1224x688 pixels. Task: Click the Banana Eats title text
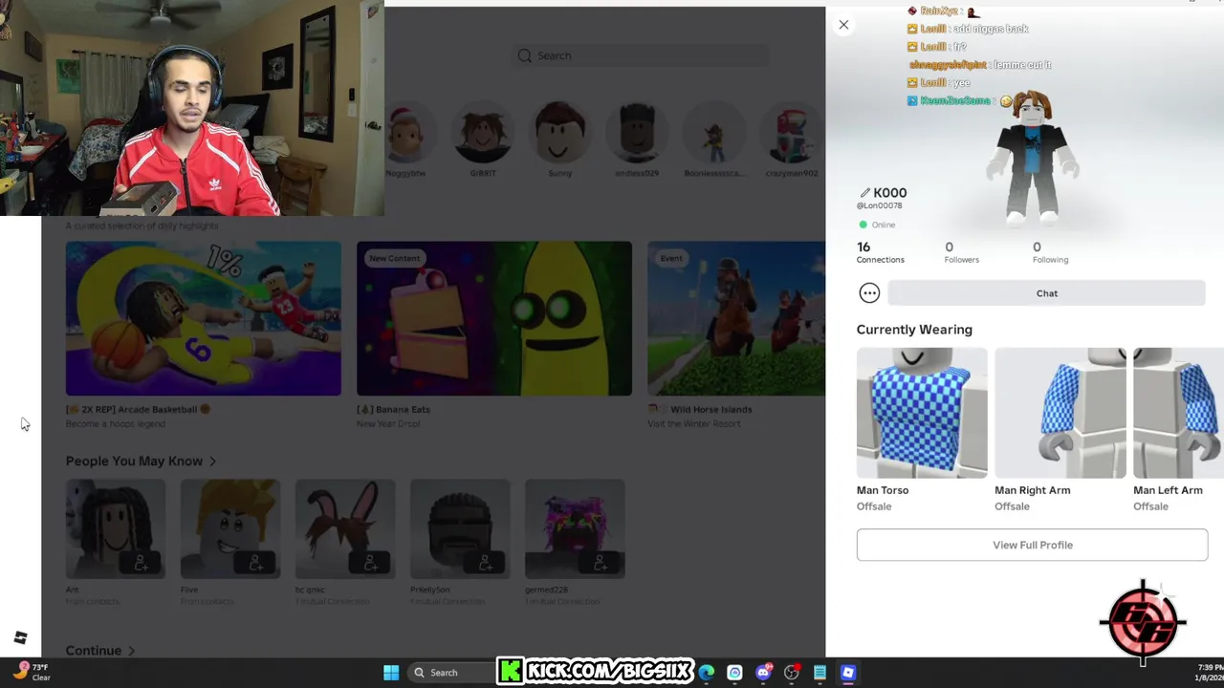pyautogui.click(x=393, y=409)
